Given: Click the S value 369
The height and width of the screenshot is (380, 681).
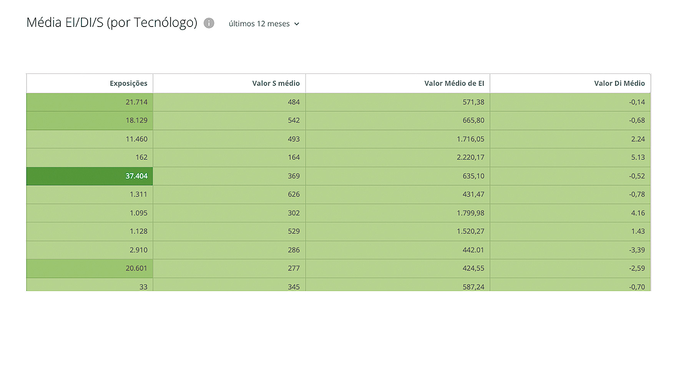Looking at the screenshot, I should click(x=294, y=176).
